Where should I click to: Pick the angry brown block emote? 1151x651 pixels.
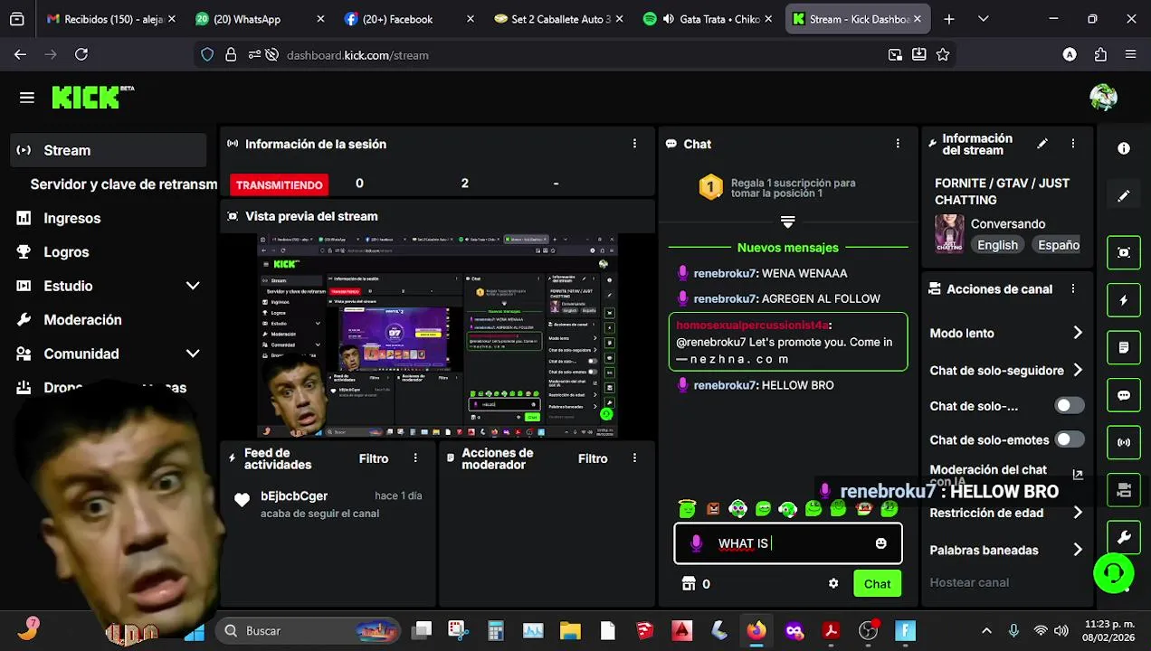click(713, 509)
